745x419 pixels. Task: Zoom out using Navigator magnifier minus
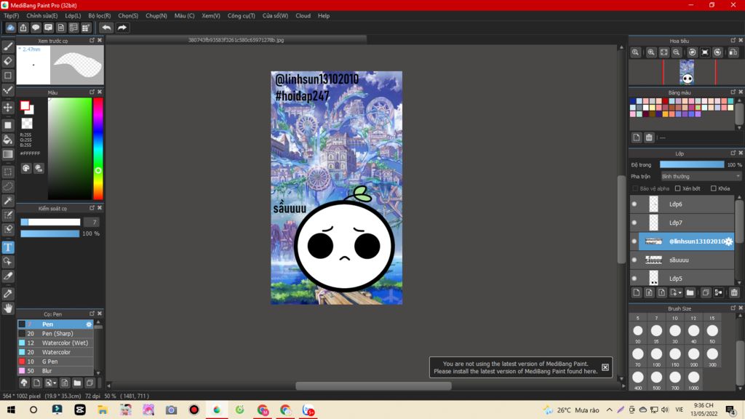click(x=676, y=52)
